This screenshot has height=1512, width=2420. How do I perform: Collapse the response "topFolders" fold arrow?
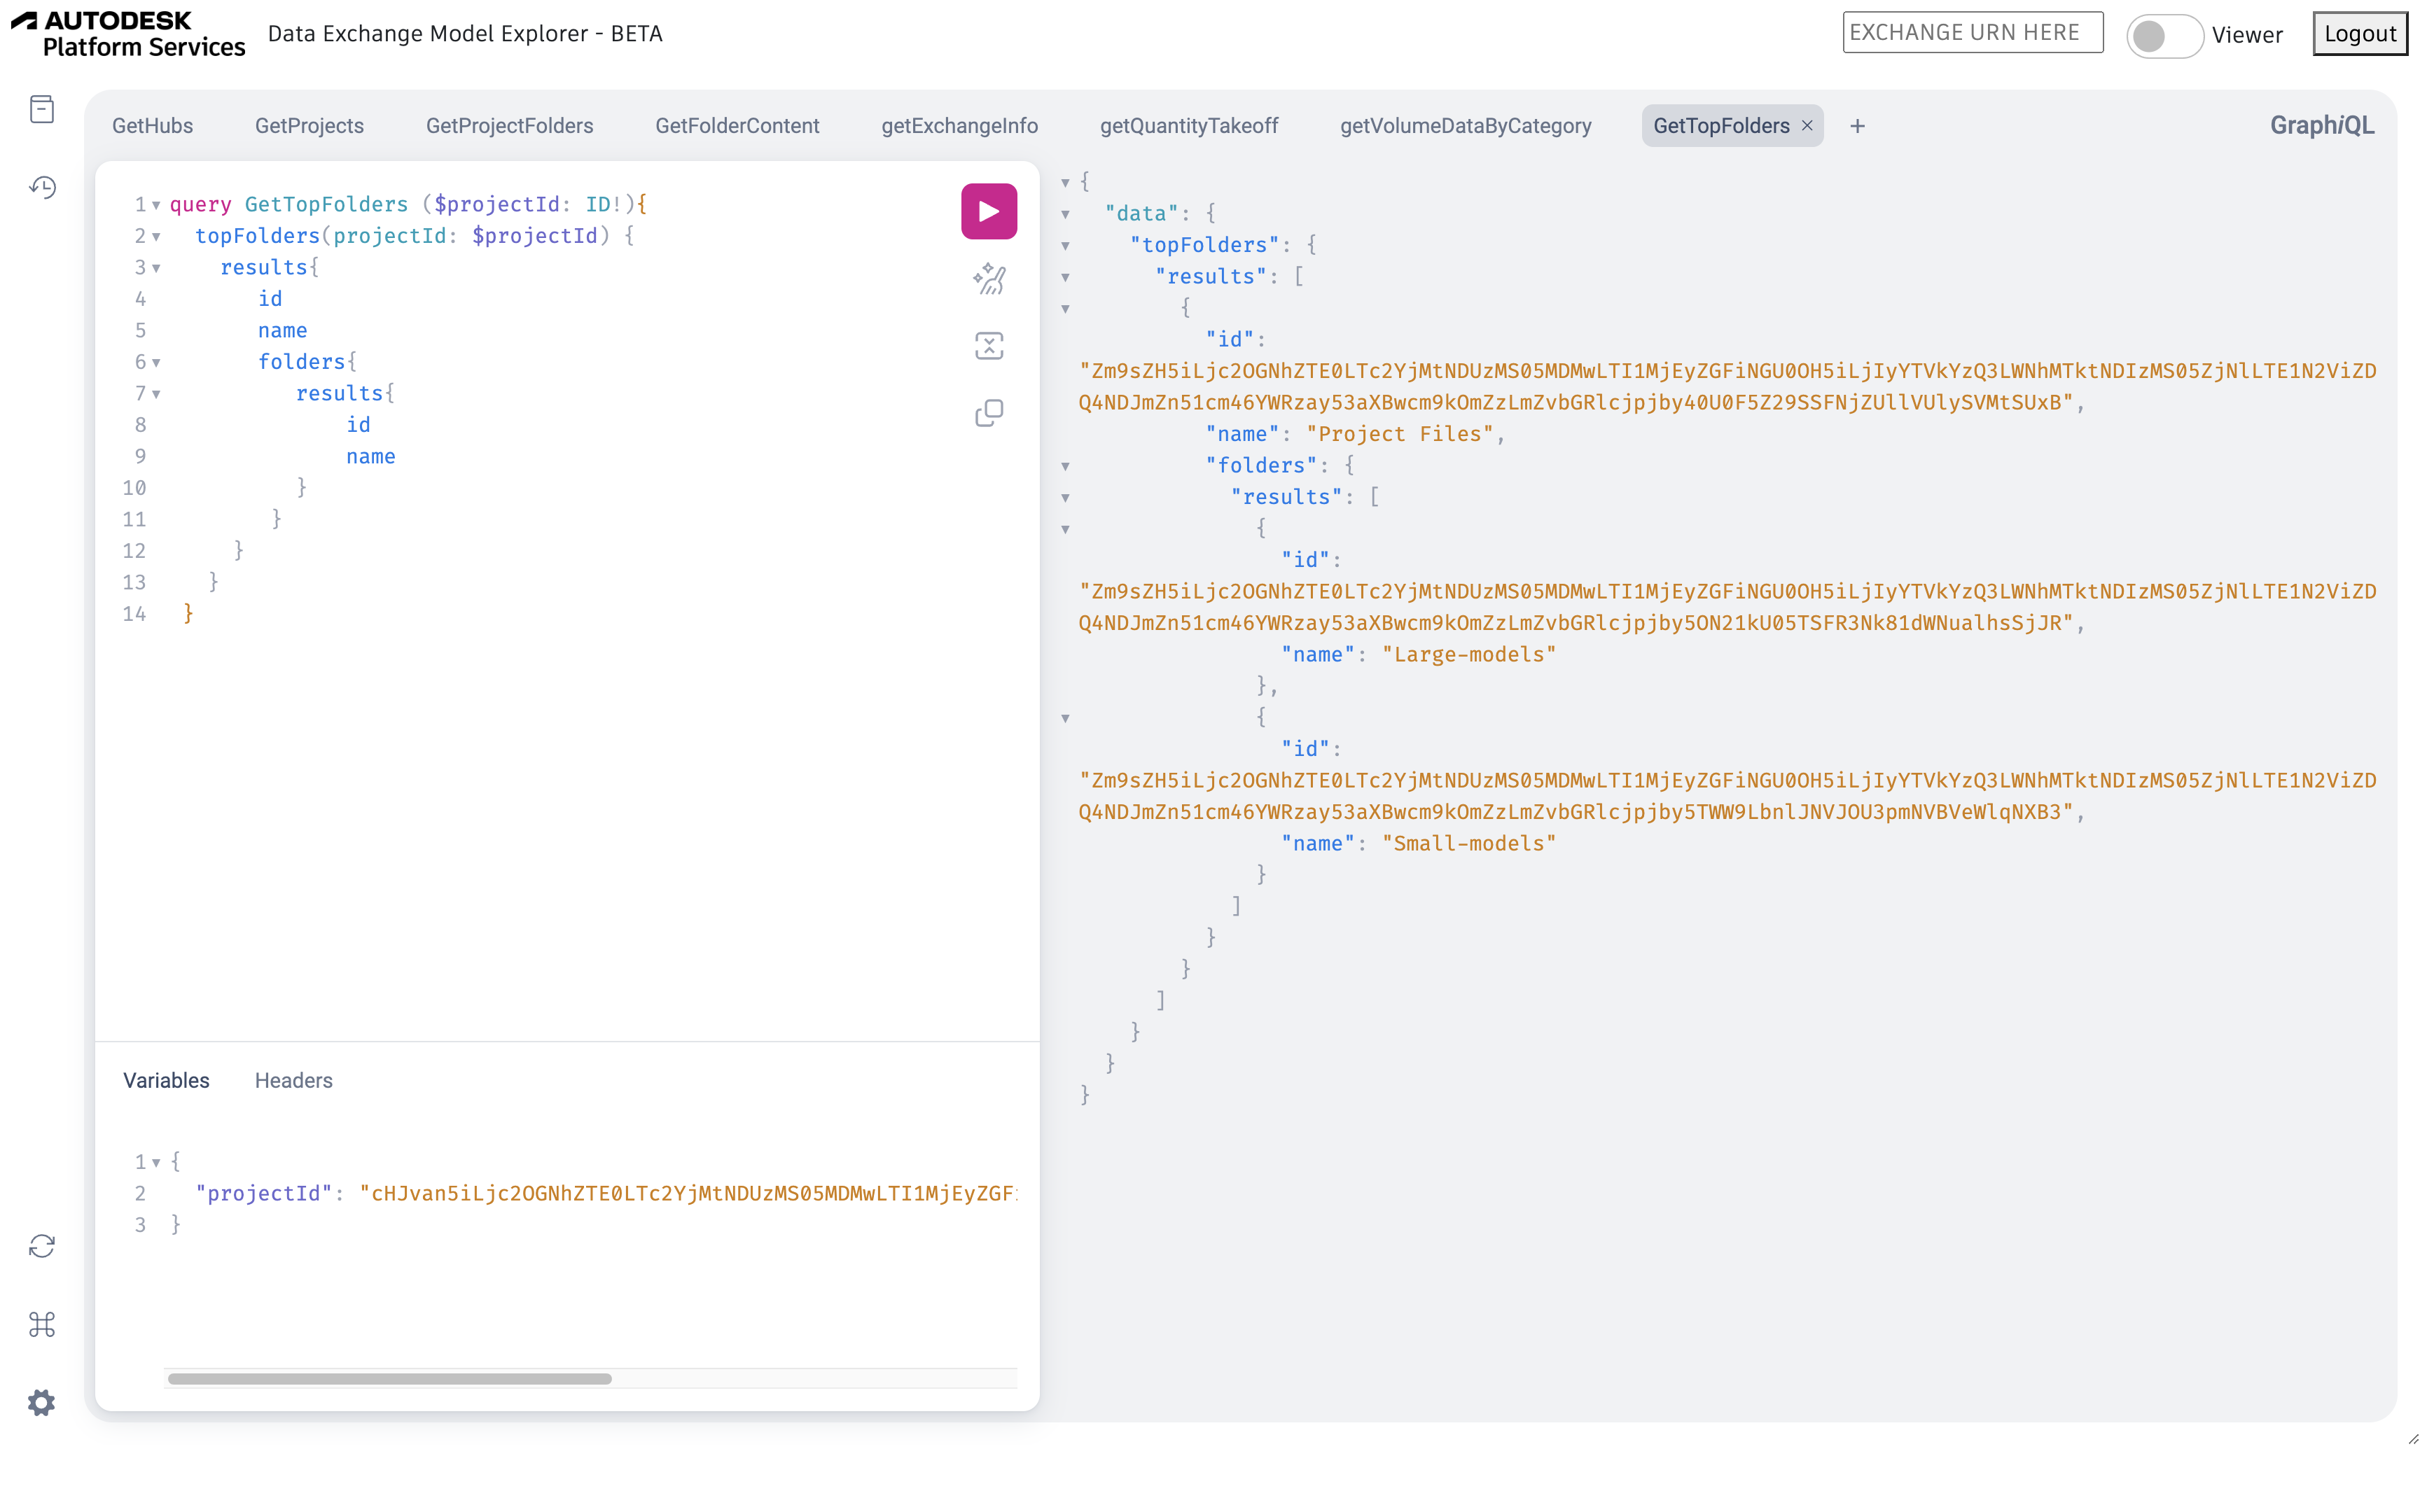[1065, 246]
